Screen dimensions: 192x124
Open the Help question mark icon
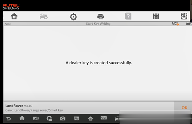pos(128,16)
